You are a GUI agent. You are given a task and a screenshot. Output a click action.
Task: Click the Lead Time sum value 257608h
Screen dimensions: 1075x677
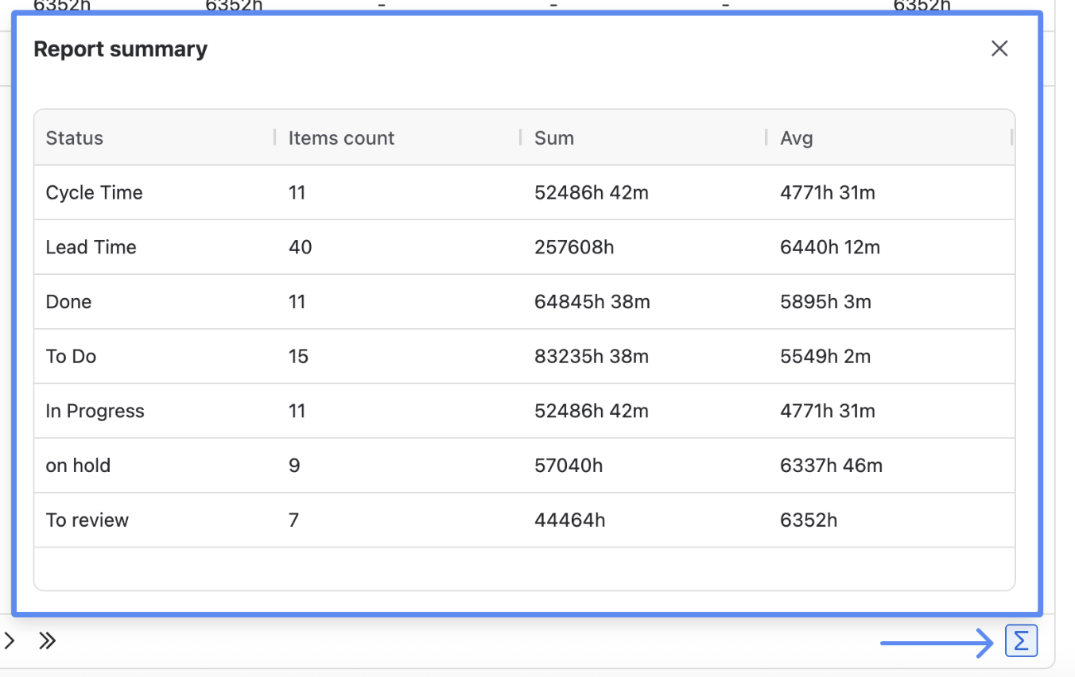point(574,247)
